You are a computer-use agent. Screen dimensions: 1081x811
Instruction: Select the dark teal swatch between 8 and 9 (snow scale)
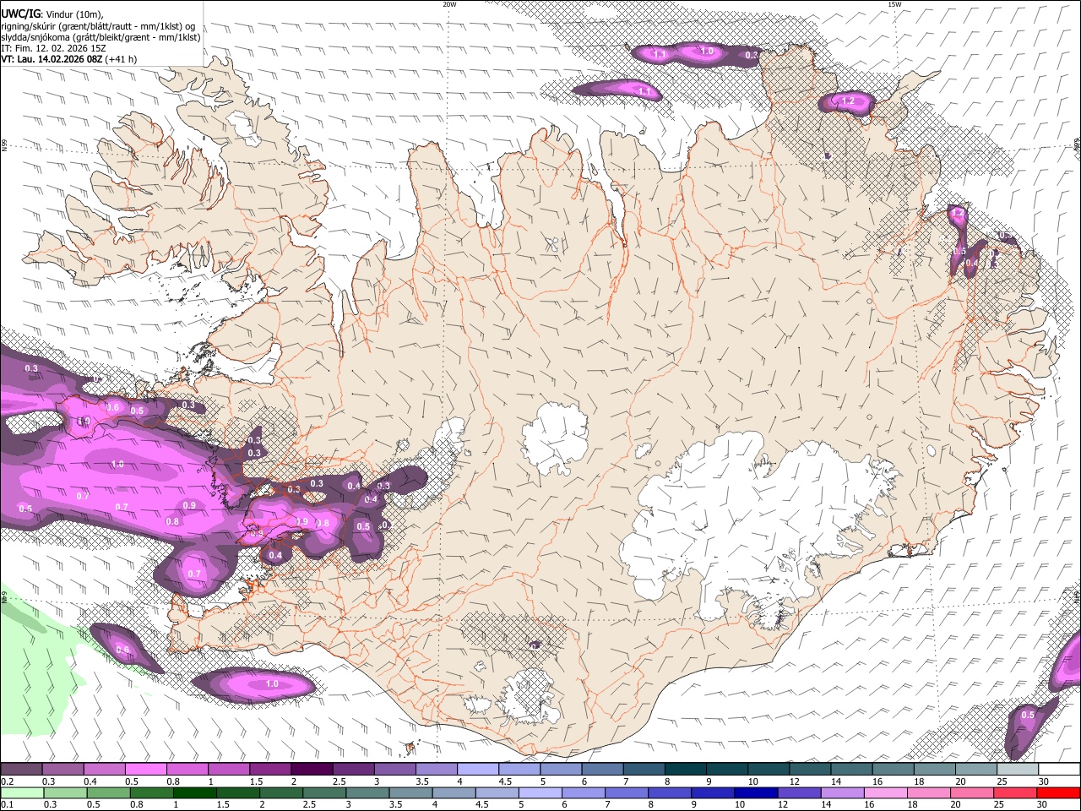pyautogui.click(x=686, y=770)
